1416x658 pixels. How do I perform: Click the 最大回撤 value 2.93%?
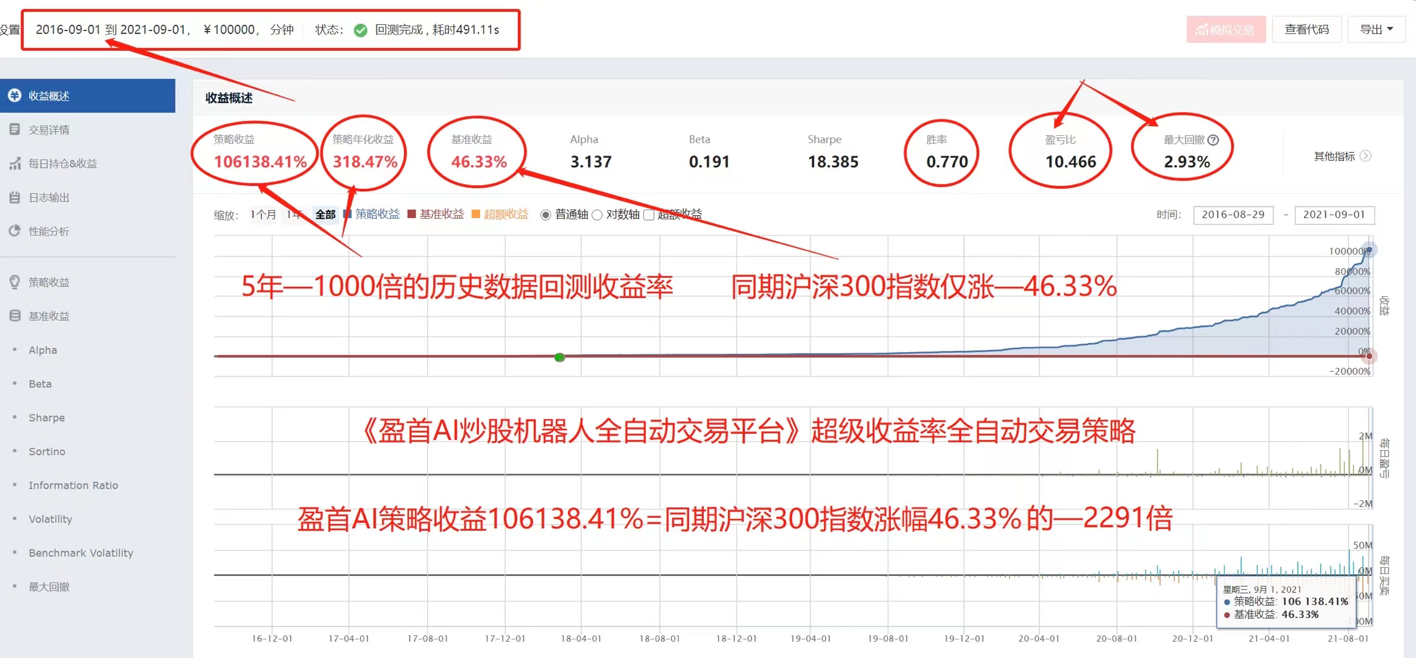coord(1187,161)
